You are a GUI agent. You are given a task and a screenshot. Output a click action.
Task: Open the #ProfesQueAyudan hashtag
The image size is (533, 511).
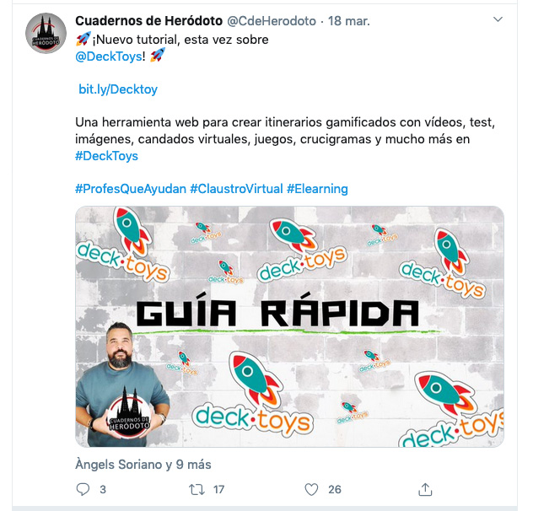point(131,189)
